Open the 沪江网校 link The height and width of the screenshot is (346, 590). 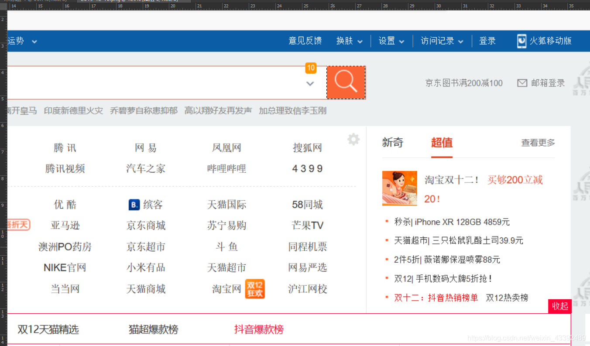307,289
